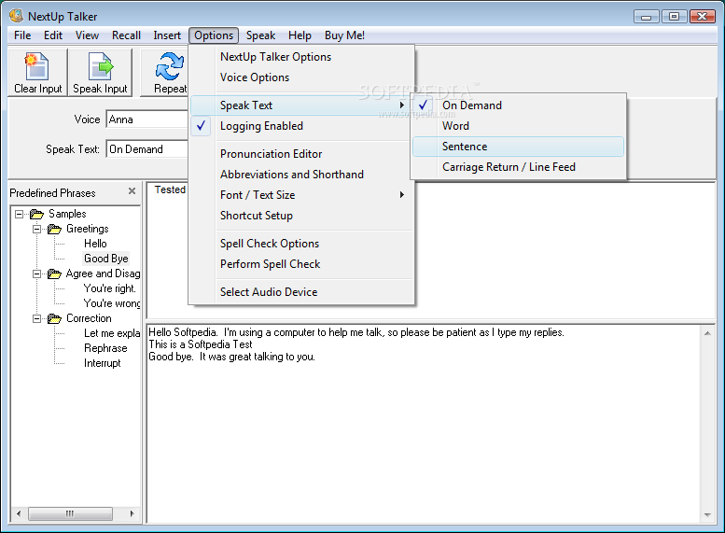Screen dimensions: 725x533
Task: Select the Interrupt phrase
Action: pyautogui.click(x=103, y=363)
